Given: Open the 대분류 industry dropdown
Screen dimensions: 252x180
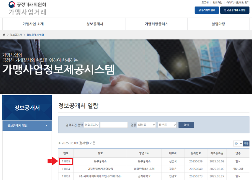Looking at the screenshot, I should (x=146, y=125).
